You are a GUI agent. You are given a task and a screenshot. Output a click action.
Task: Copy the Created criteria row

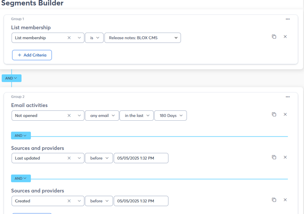pos(274,200)
